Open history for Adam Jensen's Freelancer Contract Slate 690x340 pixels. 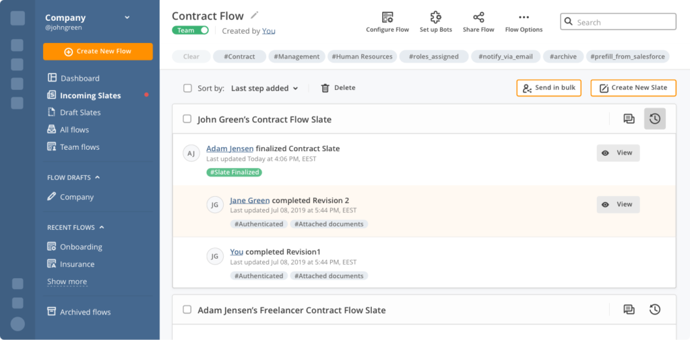[654, 309]
